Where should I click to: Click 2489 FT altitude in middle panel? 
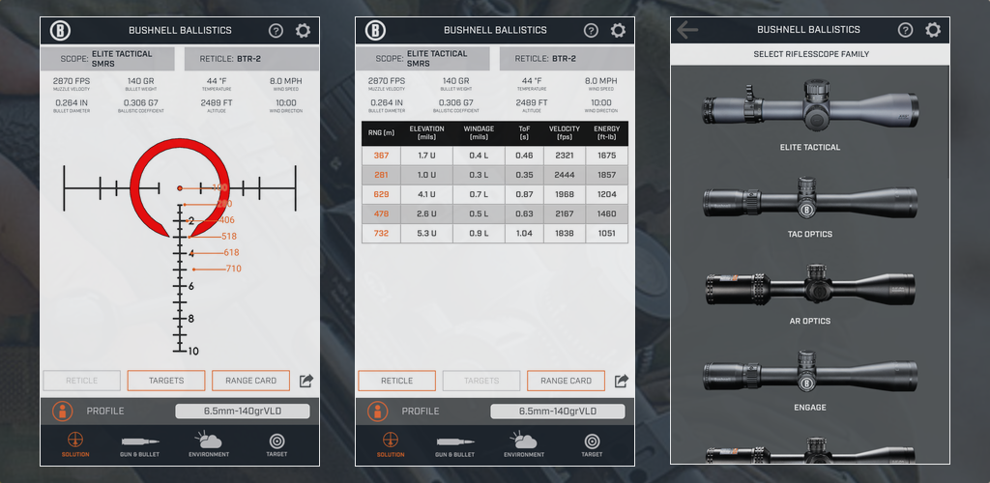point(531,105)
